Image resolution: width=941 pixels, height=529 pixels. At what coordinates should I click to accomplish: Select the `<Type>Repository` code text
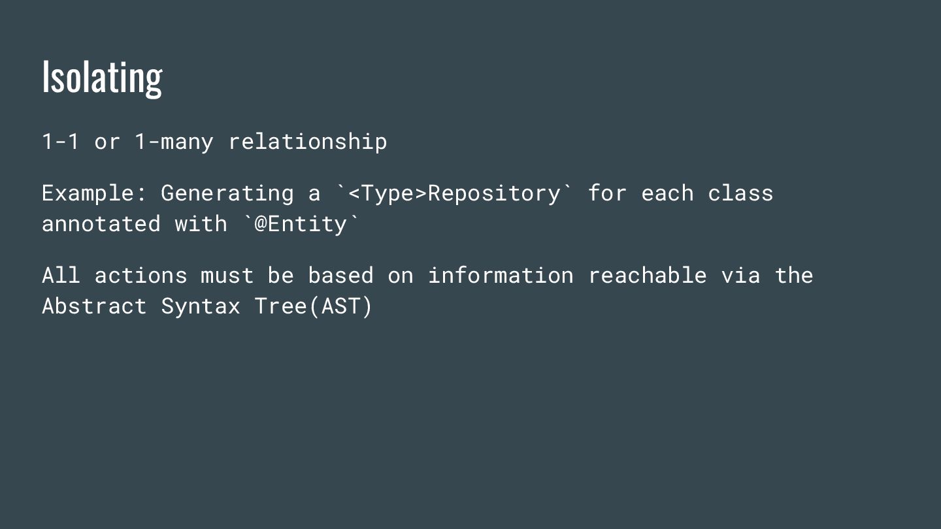coord(454,194)
